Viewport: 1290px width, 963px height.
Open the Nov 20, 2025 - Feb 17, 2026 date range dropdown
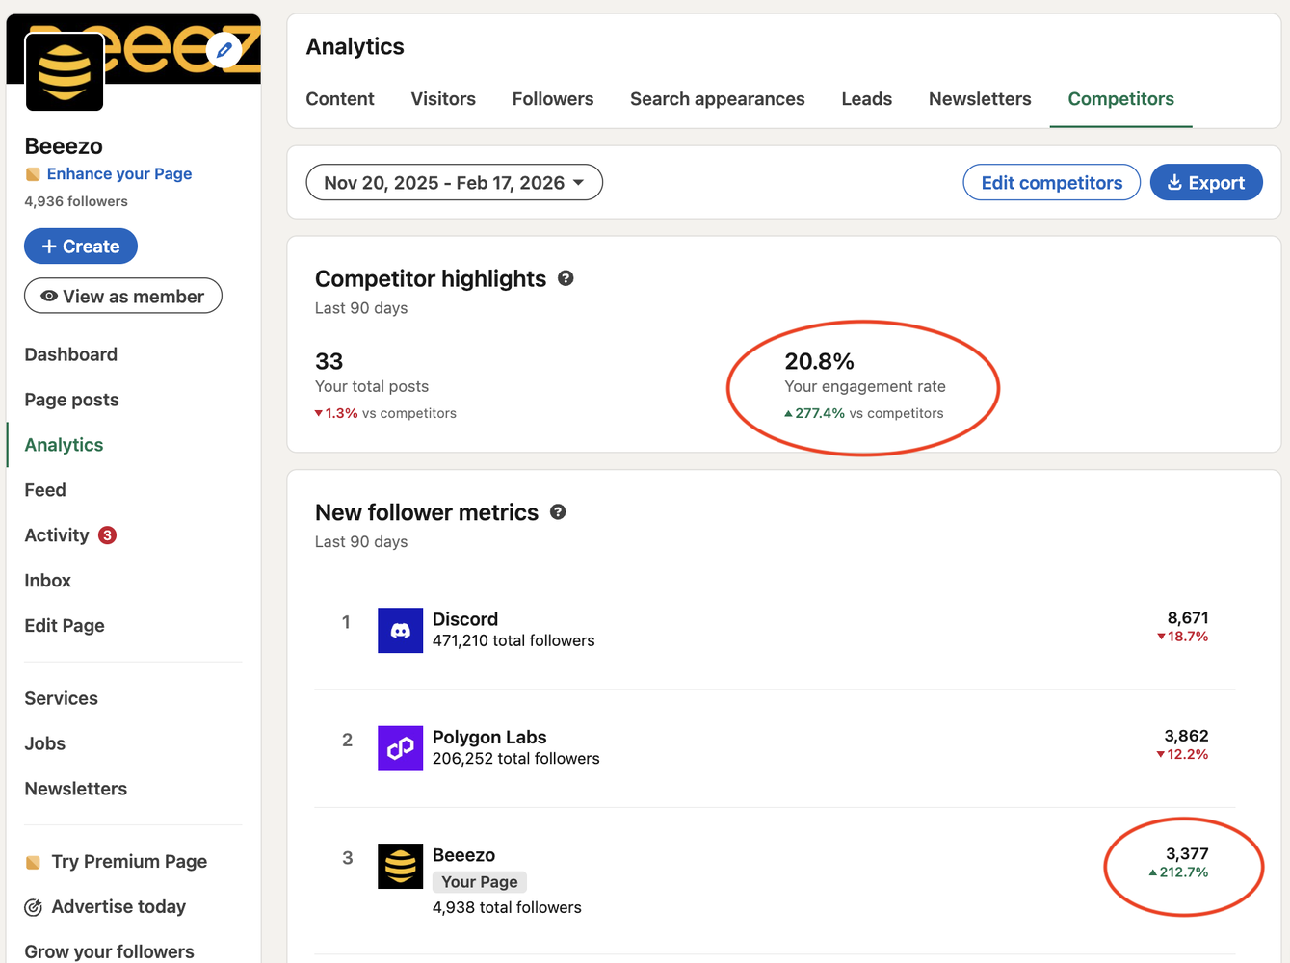tap(454, 183)
